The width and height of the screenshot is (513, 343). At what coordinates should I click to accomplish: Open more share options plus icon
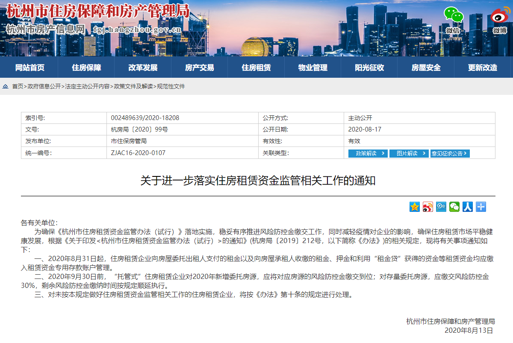point(481,207)
